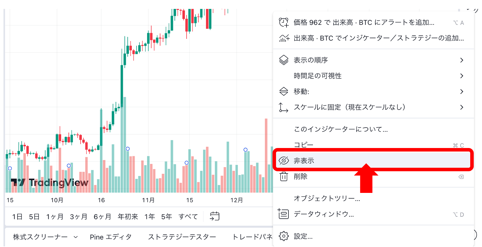
Task: Select the 年初来 time range
Action: point(128,217)
